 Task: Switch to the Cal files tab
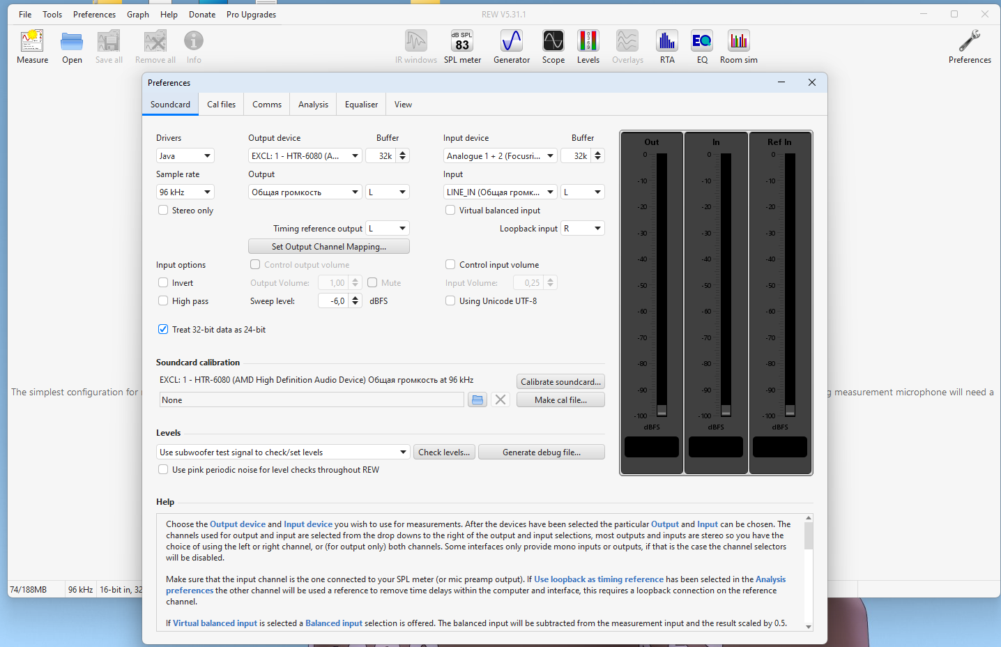click(x=221, y=105)
